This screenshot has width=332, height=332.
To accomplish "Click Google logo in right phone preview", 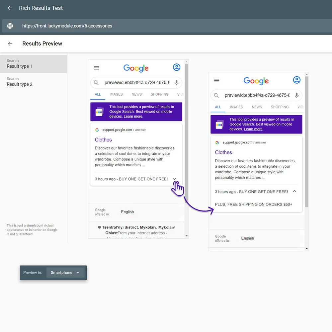I will [x=256, y=81].
